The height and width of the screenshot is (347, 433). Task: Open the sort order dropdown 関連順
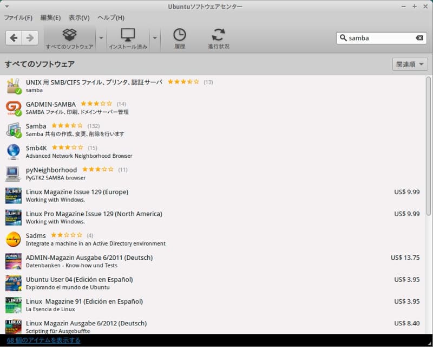point(410,64)
